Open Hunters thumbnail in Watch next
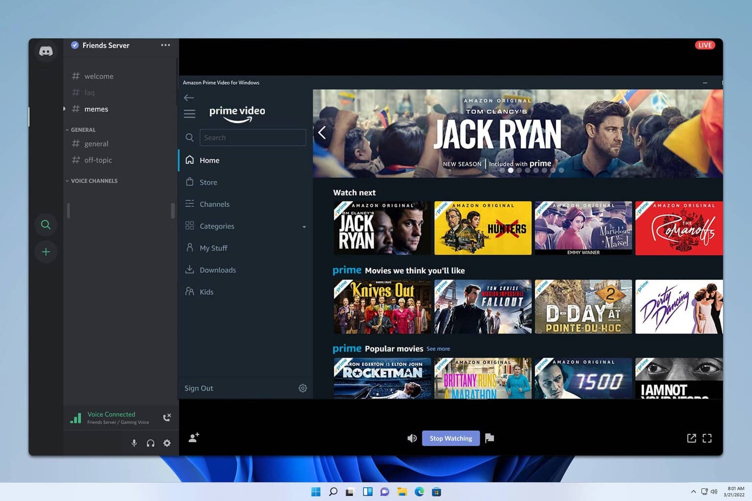The height and width of the screenshot is (501, 752). coord(483,228)
